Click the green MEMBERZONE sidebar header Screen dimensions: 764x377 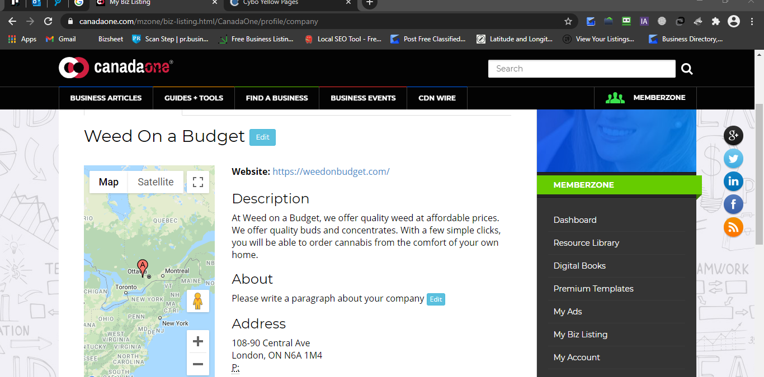tap(619, 185)
